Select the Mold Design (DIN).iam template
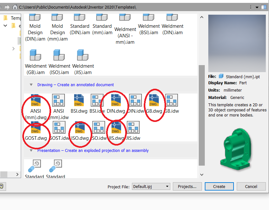The image size is (269, 210). point(35,27)
